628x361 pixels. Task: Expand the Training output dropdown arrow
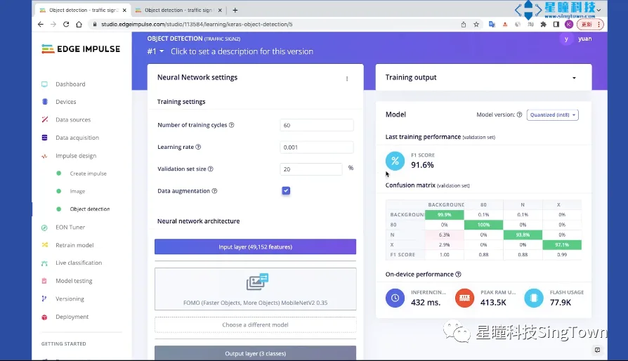click(574, 78)
